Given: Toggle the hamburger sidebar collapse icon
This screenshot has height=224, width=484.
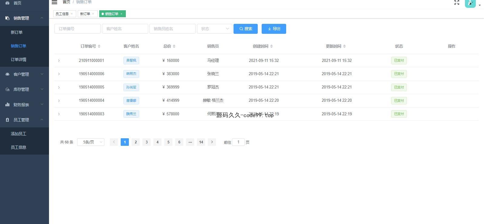Looking at the screenshot, I should [54, 2].
